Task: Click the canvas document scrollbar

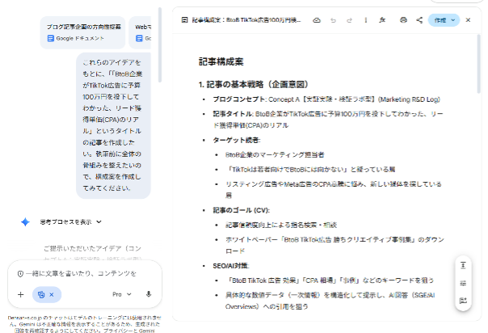Action: pyautogui.click(x=479, y=64)
